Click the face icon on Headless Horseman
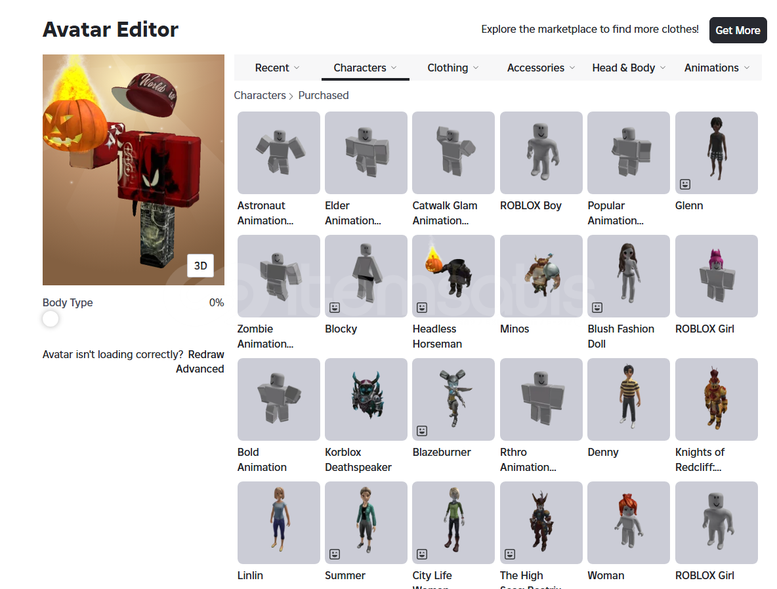This screenshot has height=589, width=777. click(x=422, y=308)
